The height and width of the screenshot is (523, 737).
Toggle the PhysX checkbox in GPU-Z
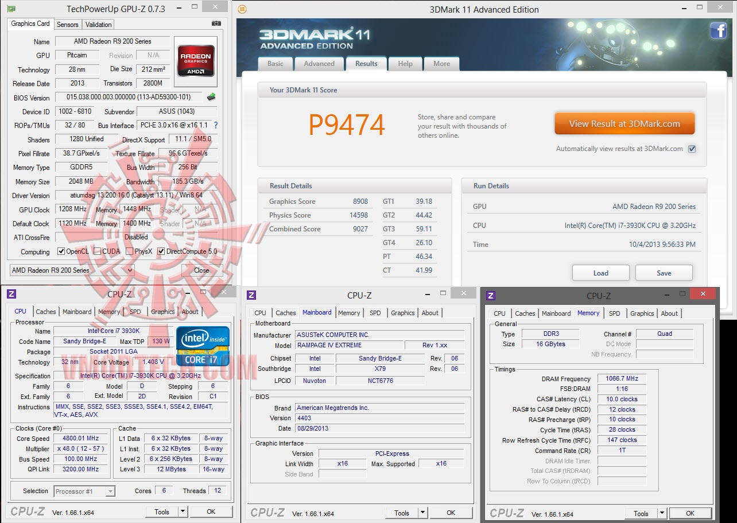click(130, 251)
